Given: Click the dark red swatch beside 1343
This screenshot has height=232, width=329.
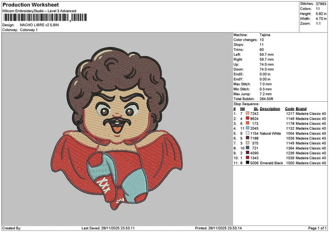Looking at the screenshot, I should 248,158.
